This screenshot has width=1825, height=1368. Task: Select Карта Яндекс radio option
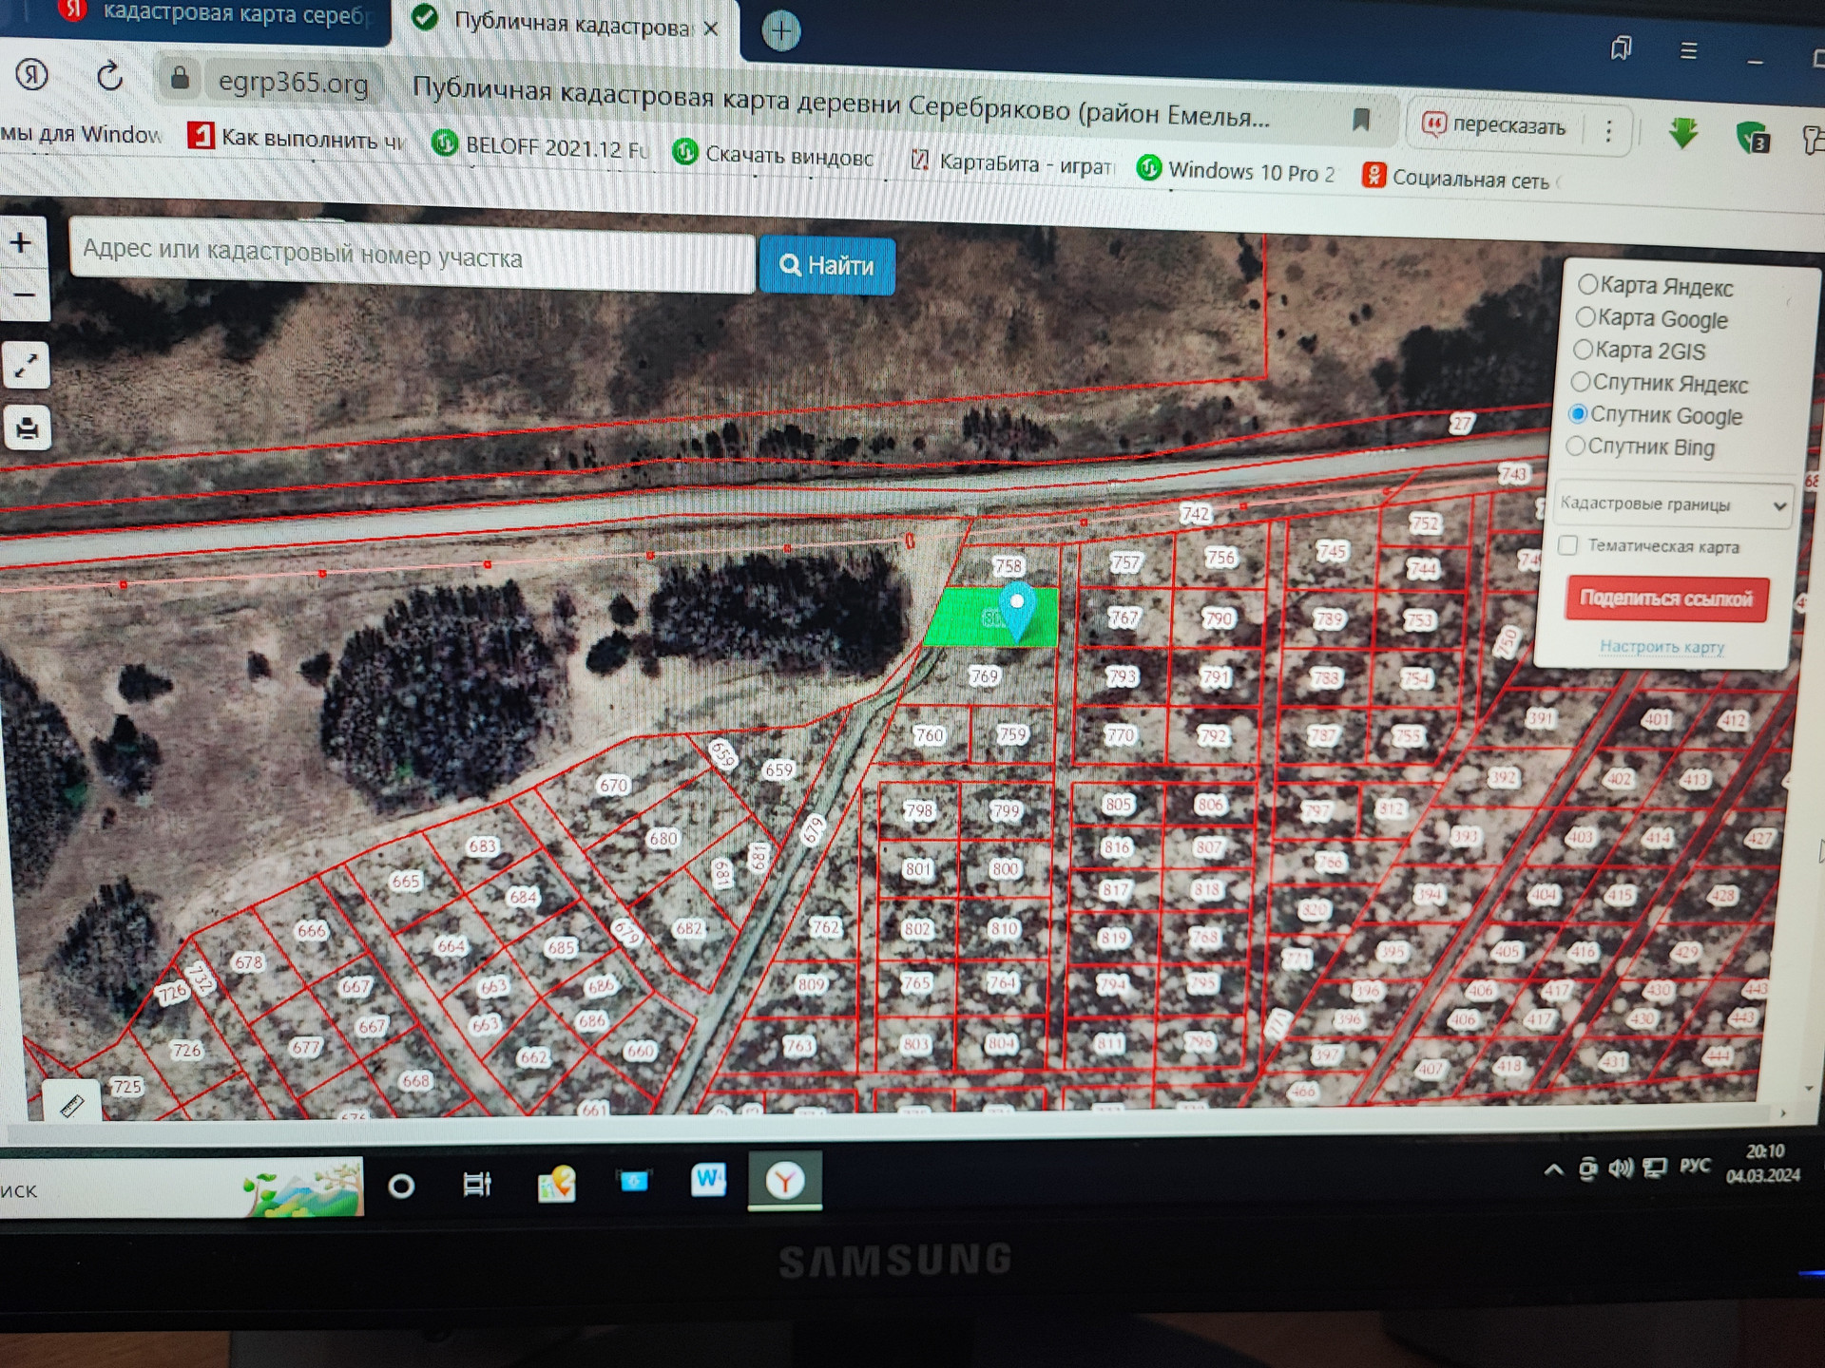pyautogui.click(x=1587, y=284)
